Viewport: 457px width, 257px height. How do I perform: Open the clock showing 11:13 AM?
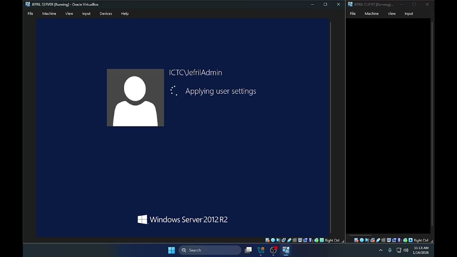421,250
